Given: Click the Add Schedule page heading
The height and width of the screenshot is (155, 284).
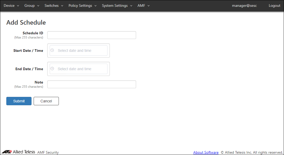Looking at the screenshot, I should click(x=26, y=23).
